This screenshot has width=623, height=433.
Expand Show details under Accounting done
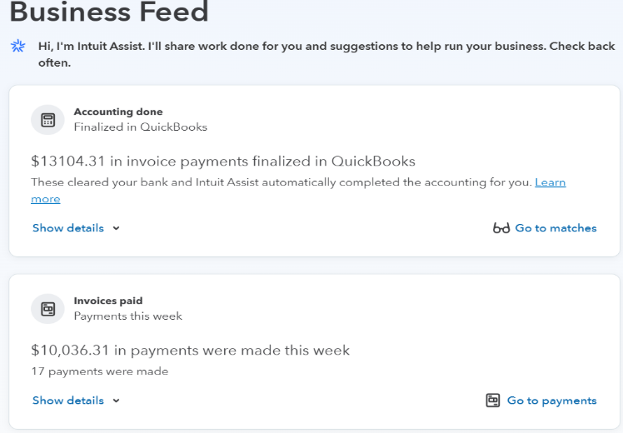point(68,228)
